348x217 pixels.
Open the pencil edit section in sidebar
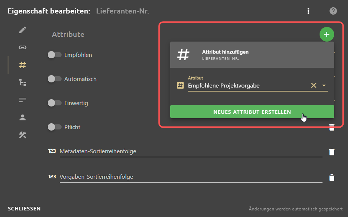click(23, 30)
